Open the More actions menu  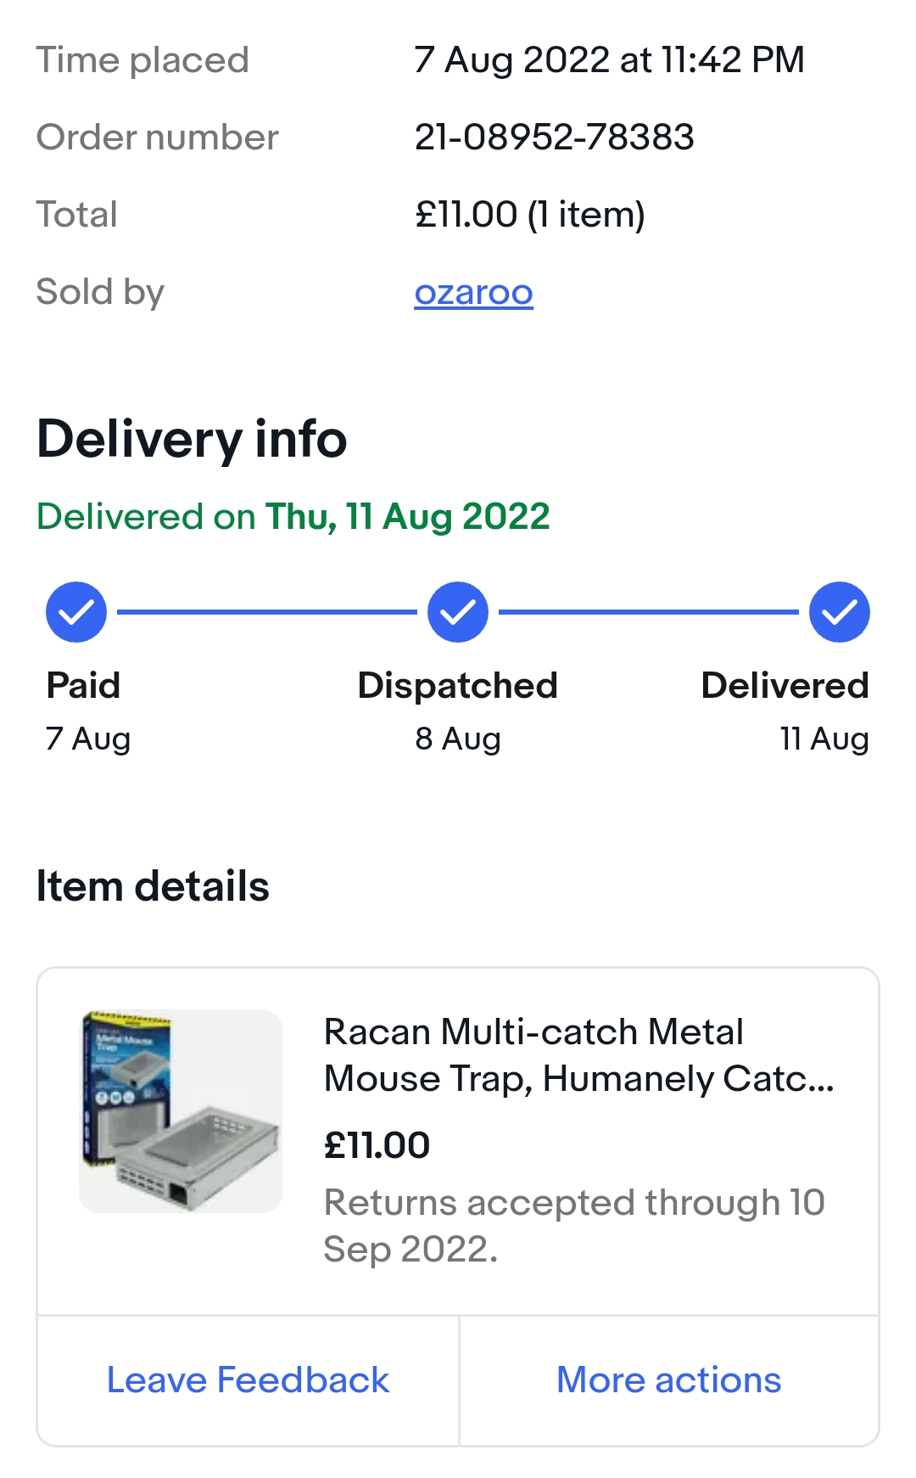[668, 1380]
